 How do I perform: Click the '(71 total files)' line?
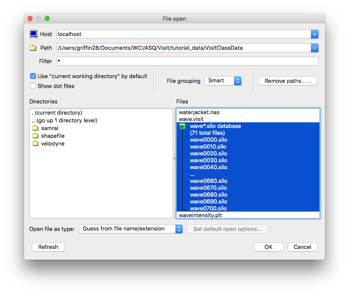207,133
